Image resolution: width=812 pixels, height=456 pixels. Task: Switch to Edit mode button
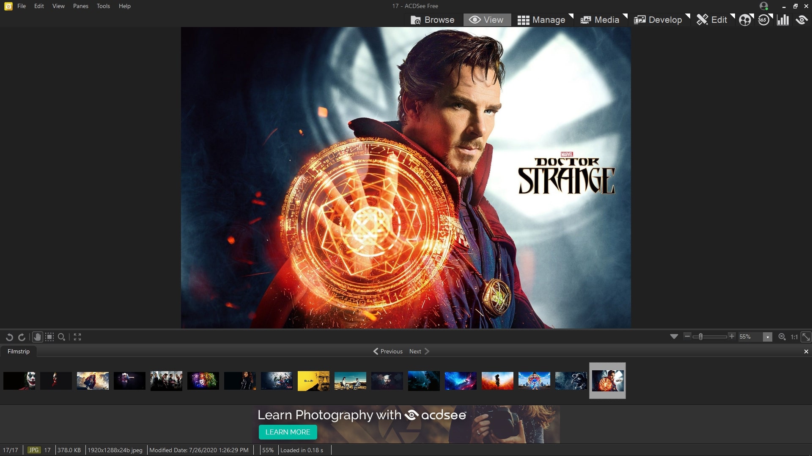712,20
